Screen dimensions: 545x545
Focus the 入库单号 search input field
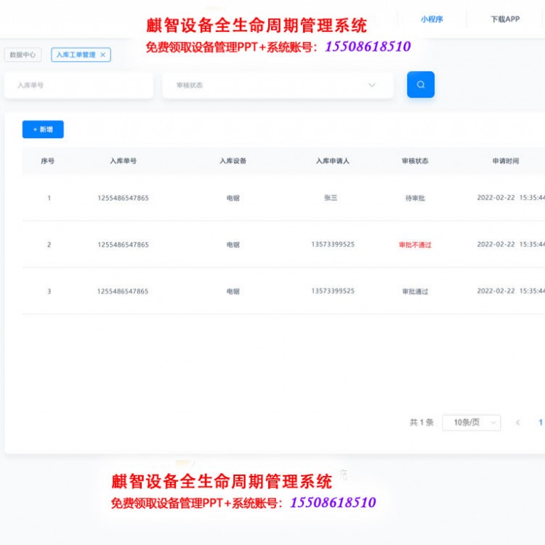tap(78, 85)
